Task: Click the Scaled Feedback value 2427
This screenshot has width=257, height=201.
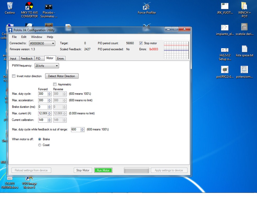Action: coord(87,49)
